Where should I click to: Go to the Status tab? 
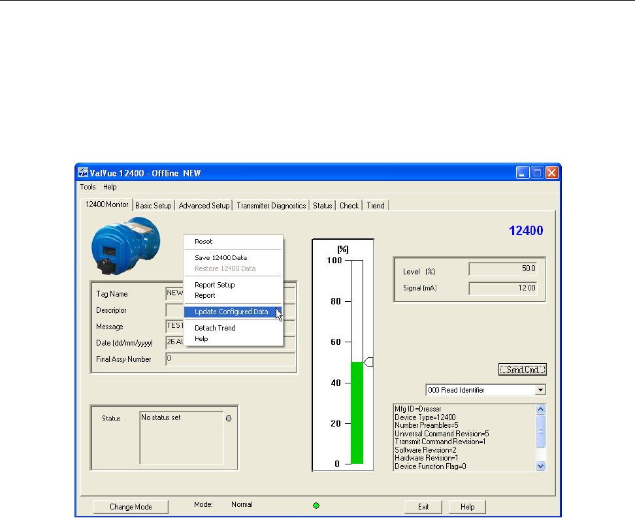(x=322, y=205)
